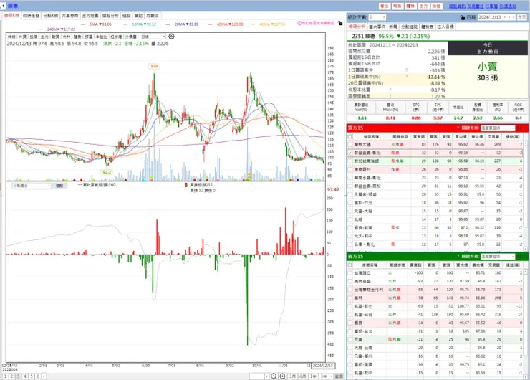This screenshot has height=380, width=530.
Task: Click the lock icon beside 日期
Action: point(463,17)
